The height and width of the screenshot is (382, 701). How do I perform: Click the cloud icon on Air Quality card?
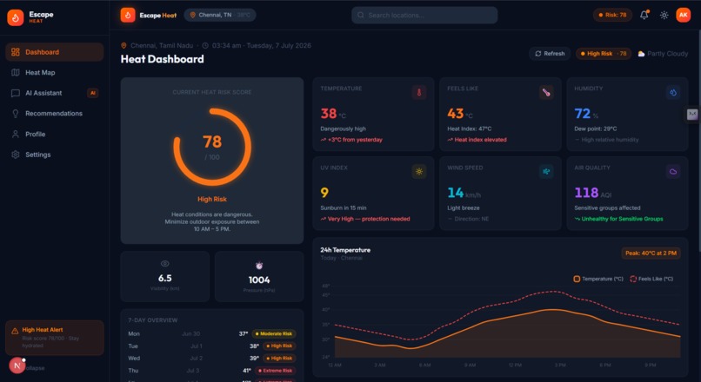[x=673, y=171]
